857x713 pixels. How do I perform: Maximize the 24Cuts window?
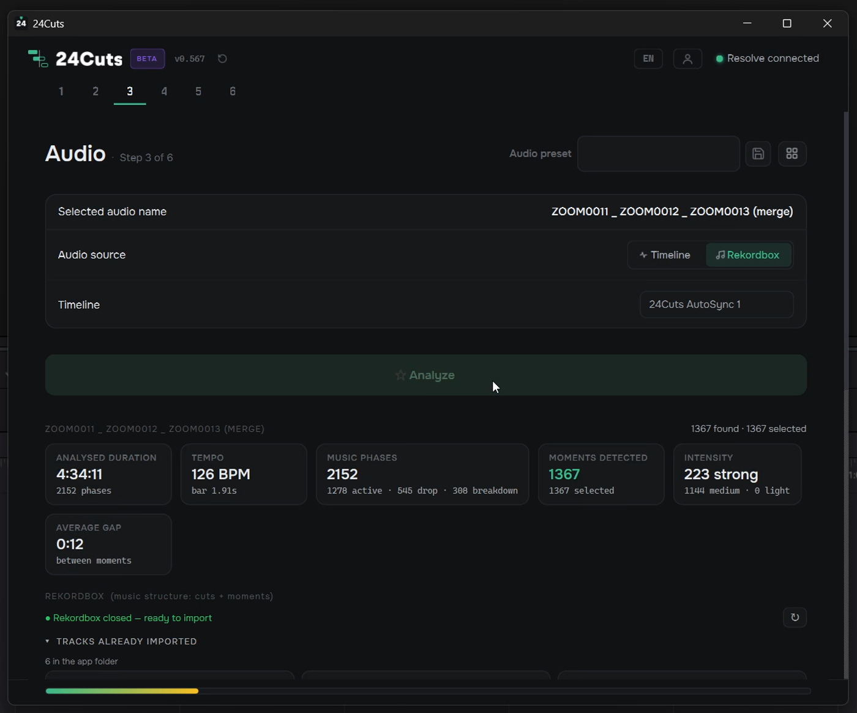[x=787, y=23]
